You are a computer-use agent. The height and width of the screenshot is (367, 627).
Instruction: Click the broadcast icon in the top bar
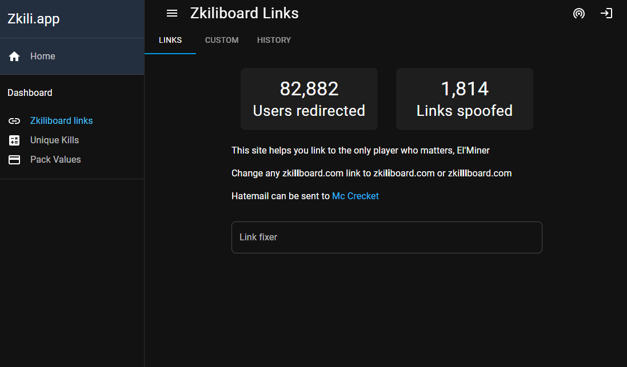click(579, 13)
